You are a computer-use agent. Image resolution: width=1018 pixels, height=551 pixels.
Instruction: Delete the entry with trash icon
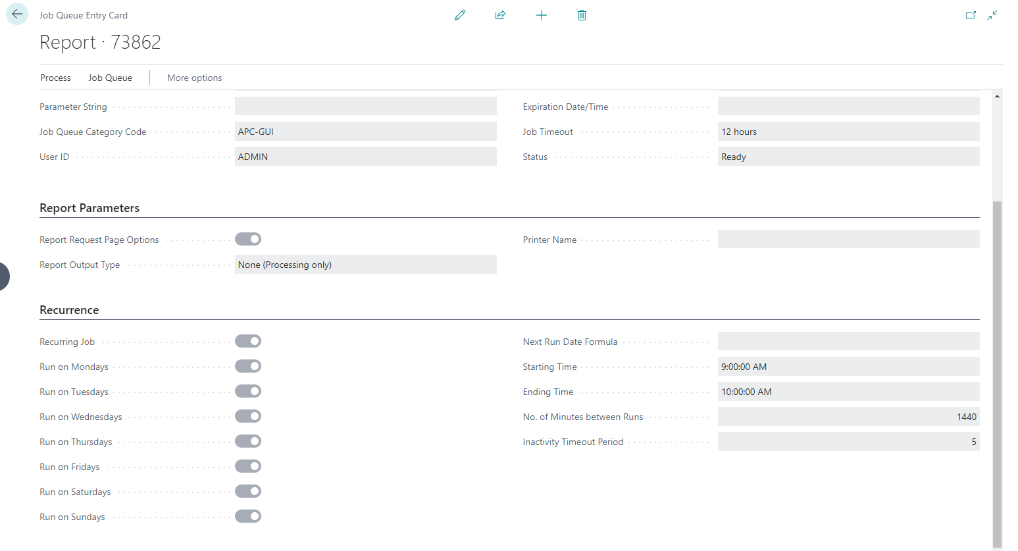point(582,15)
